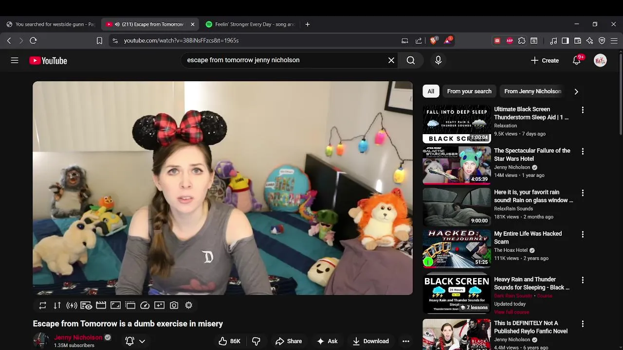Submit search with the magnifier button
The image size is (623, 350).
pos(411,60)
